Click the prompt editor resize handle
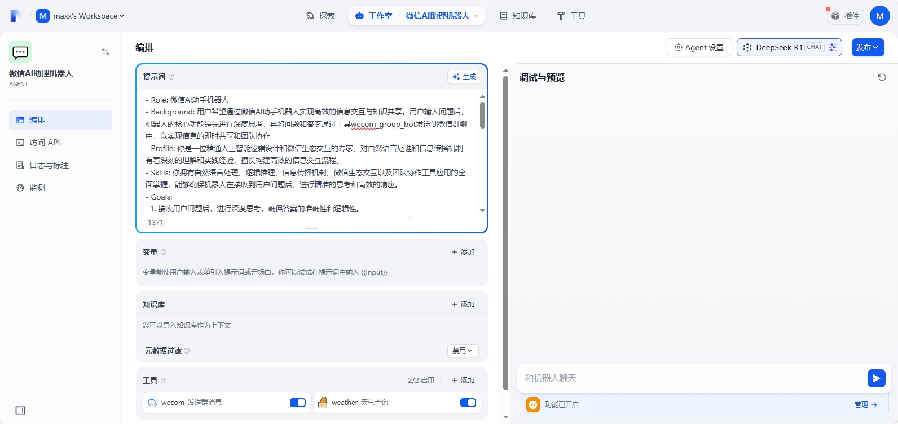Image resolution: width=898 pixels, height=424 pixels. (x=312, y=228)
